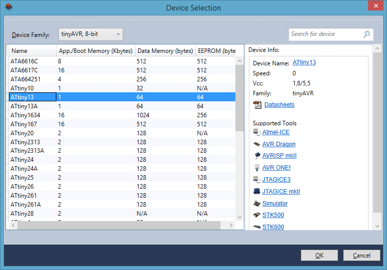Open the STK500 tool link

coord(272,216)
